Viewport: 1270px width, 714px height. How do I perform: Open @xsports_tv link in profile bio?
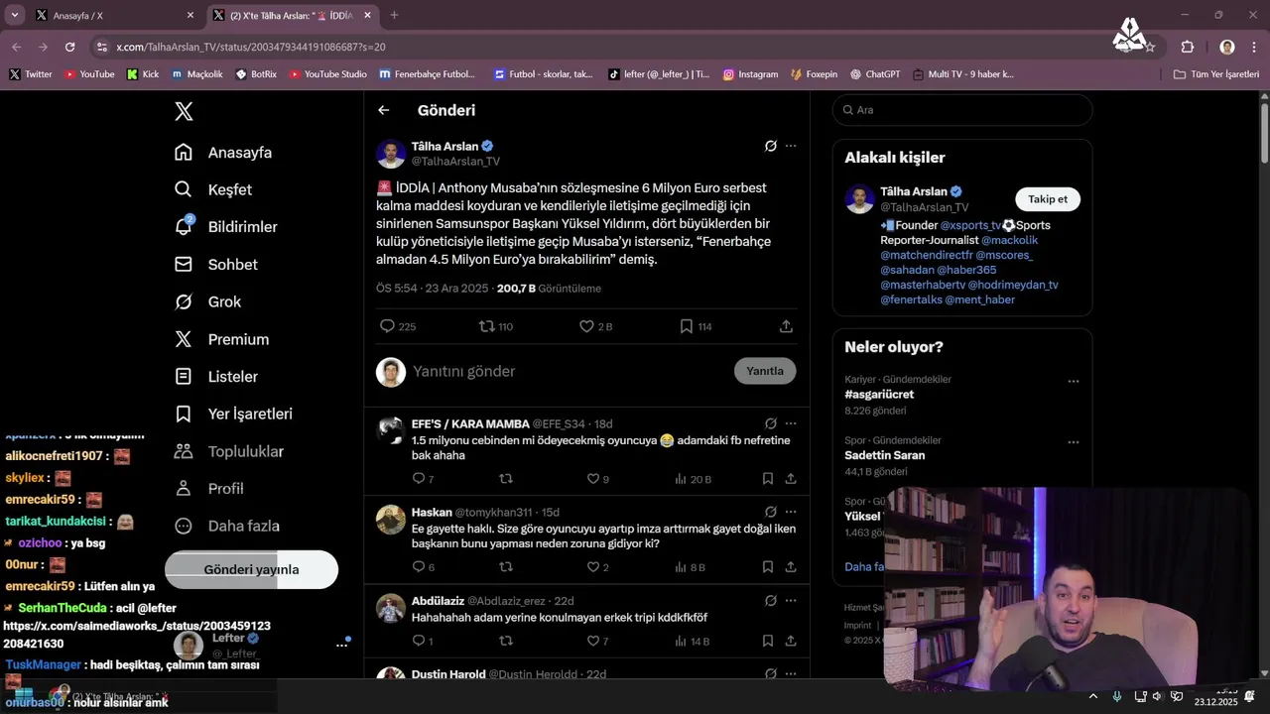[970, 226]
